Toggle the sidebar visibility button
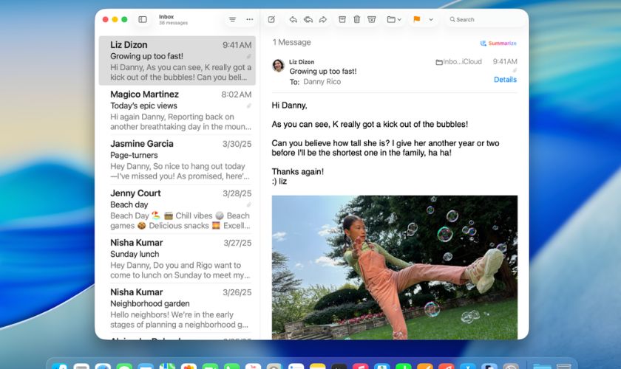Viewport: 621px width, 369px height. pos(143,19)
